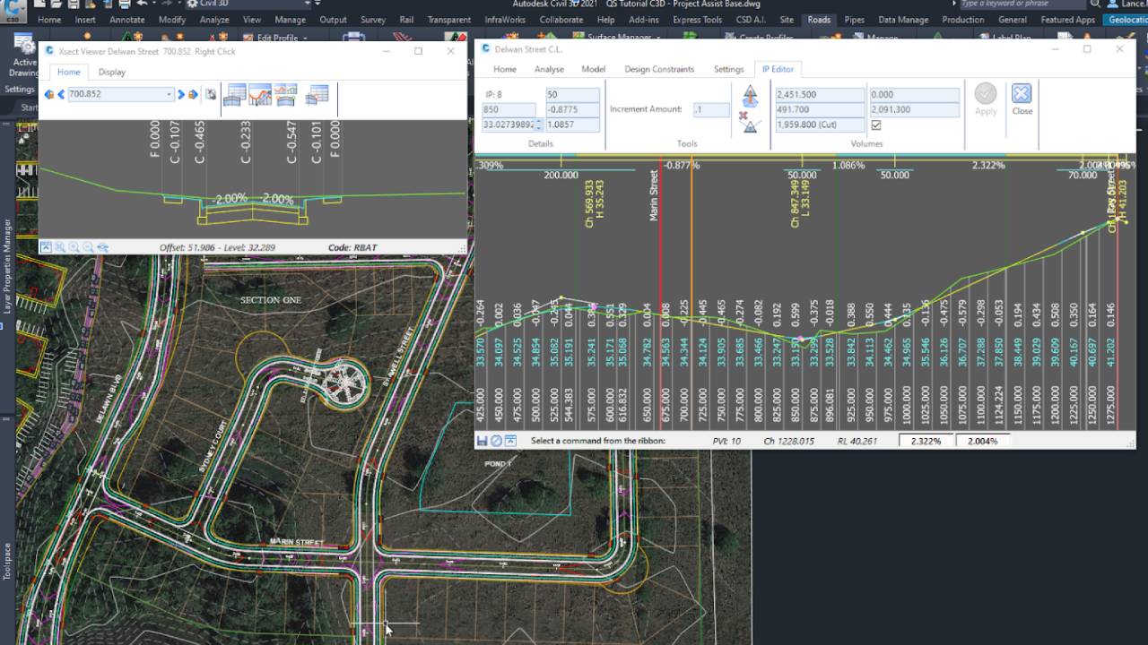Click the IP triangle tool icon in Tools group
The image size is (1148, 645).
click(x=752, y=126)
